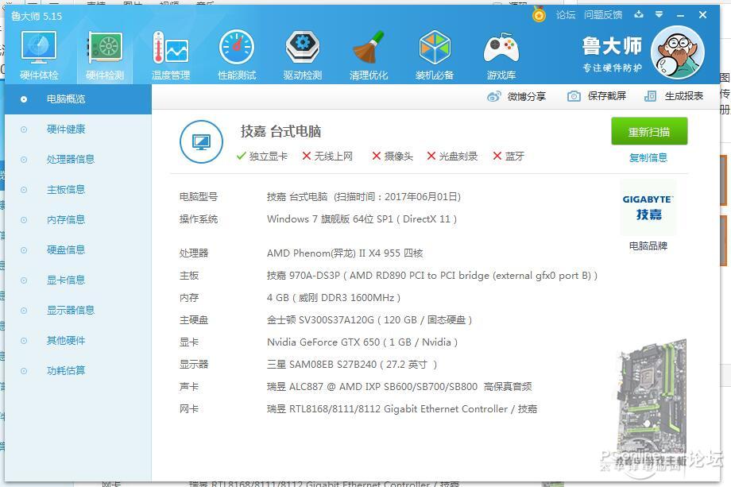
Task: Open 驱动检测 driver detection icon
Action: click(x=303, y=55)
